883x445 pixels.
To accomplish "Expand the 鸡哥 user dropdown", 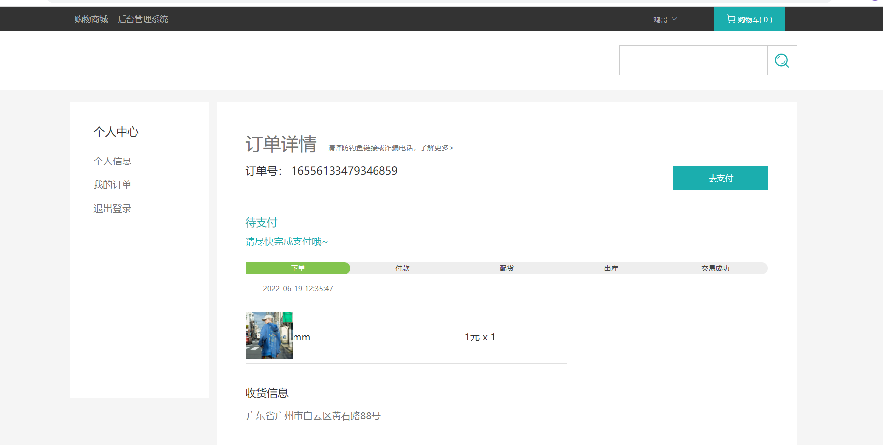I will click(665, 19).
